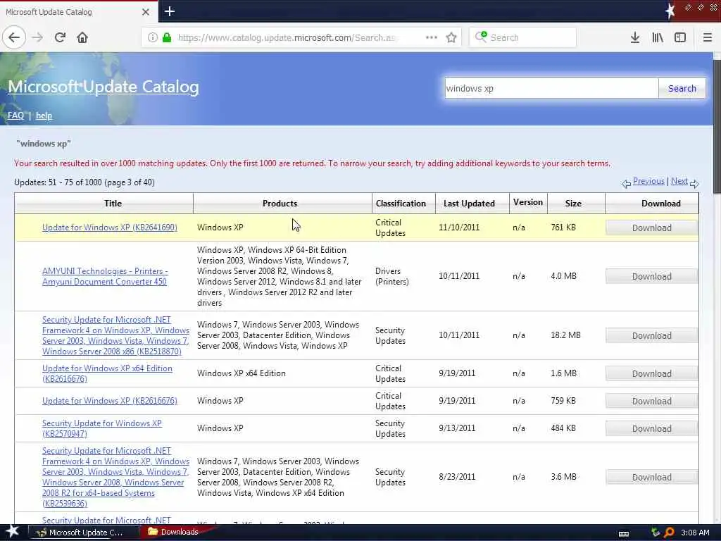Open the browser home page icon
Screen dimensions: 721x541
[82, 37]
